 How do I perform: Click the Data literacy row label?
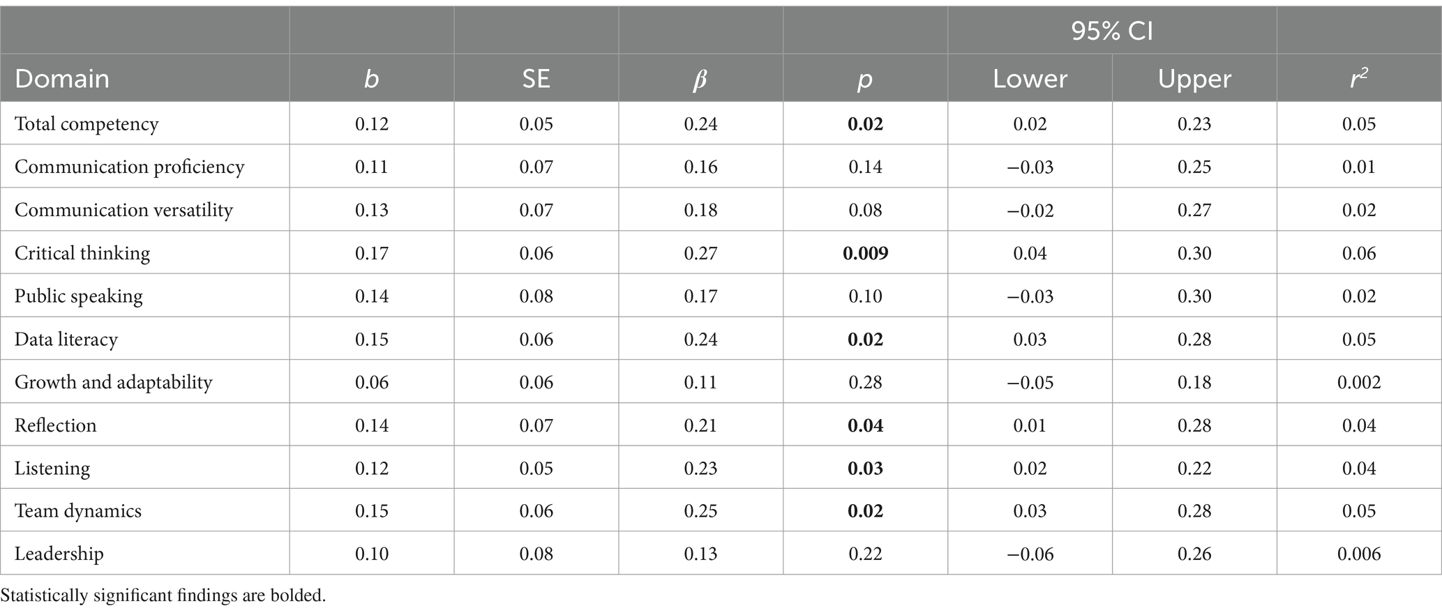click(x=66, y=339)
